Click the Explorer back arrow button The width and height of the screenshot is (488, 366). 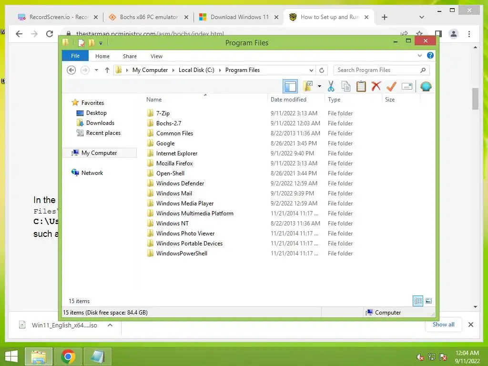point(71,70)
